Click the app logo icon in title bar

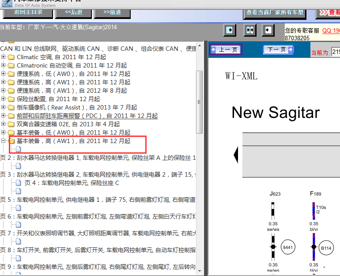point(7,3)
